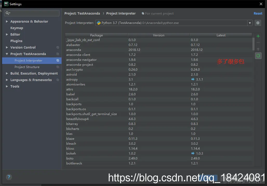The width and height of the screenshot is (267, 186).
Task: Select the beautifulsoup4 package row
Action: pos(159,119)
